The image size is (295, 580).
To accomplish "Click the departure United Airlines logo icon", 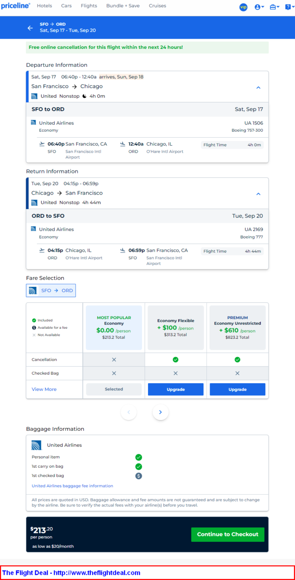I will 34,96.
